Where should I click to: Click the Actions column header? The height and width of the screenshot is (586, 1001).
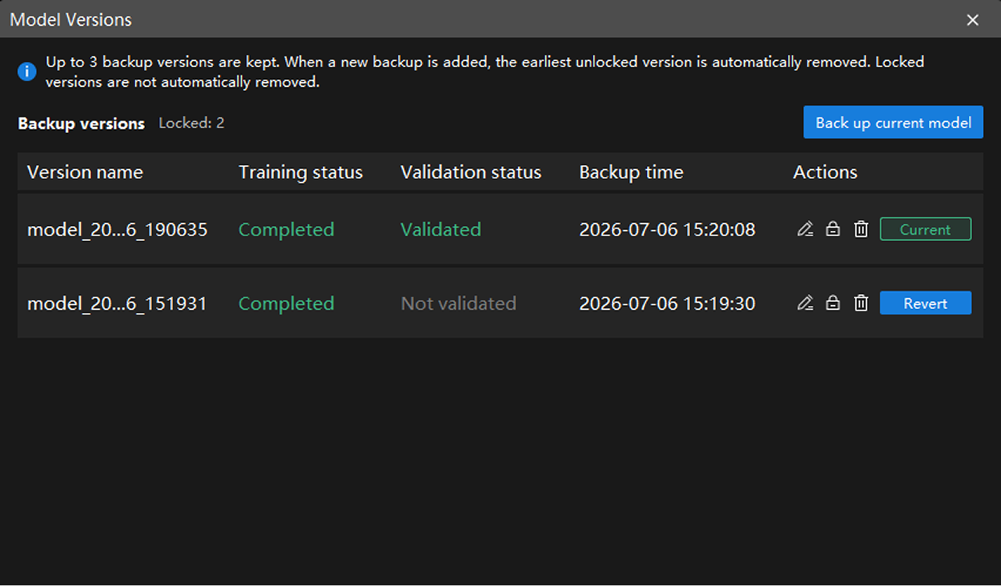pyautogui.click(x=825, y=172)
